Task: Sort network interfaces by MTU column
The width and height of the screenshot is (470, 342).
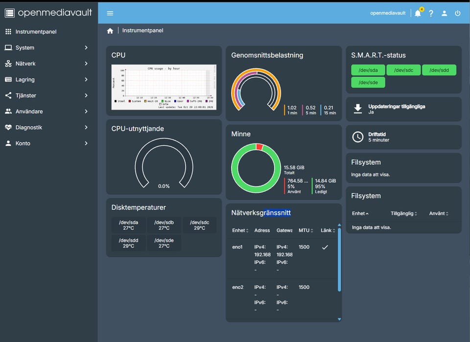Action: tap(306, 230)
